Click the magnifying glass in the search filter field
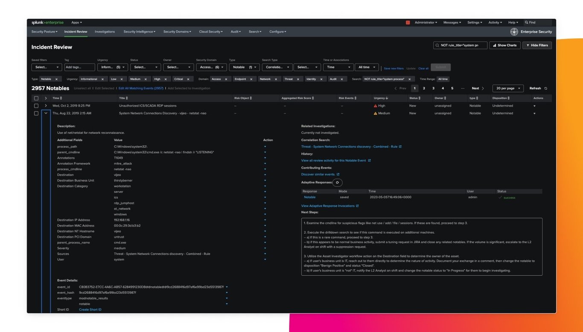The width and height of the screenshot is (583, 332). point(437,45)
